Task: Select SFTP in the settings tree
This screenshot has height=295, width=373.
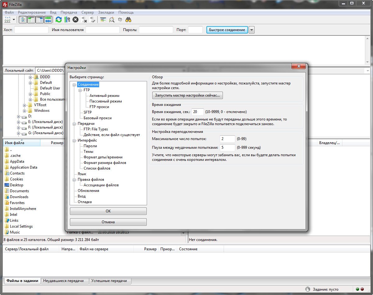Action: (x=88, y=112)
